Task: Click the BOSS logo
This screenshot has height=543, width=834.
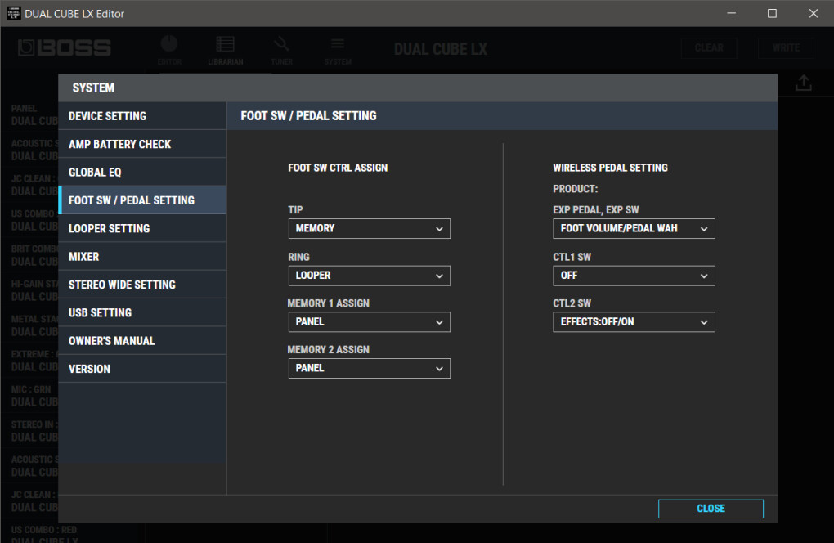Action: 65,48
